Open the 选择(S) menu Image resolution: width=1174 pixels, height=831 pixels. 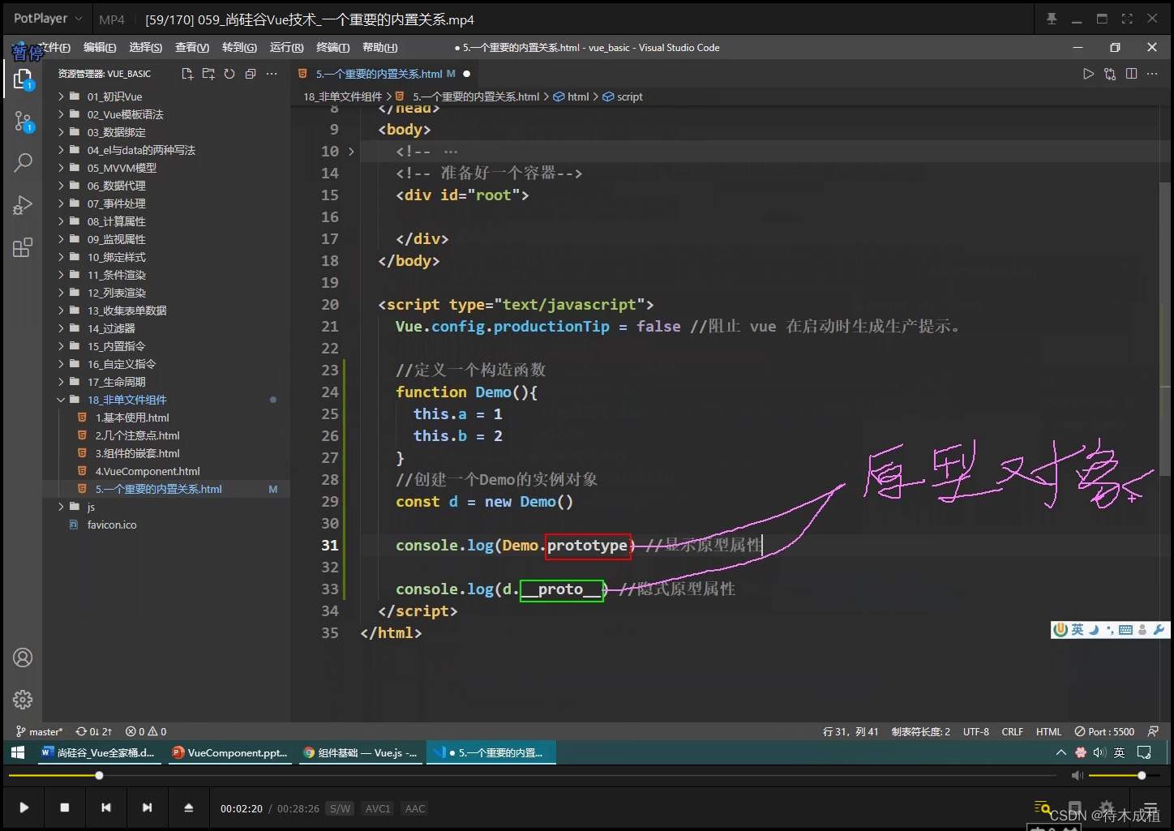[145, 48]
